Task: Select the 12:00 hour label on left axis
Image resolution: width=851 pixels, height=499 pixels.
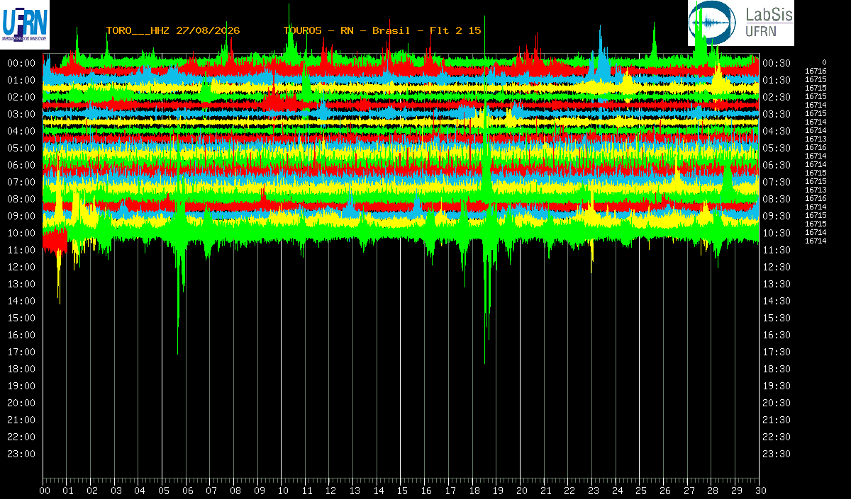Action: tap(21, 267)
